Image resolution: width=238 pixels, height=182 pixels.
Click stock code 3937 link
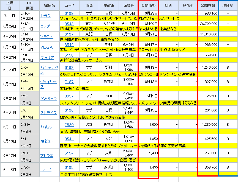[69, 96]
